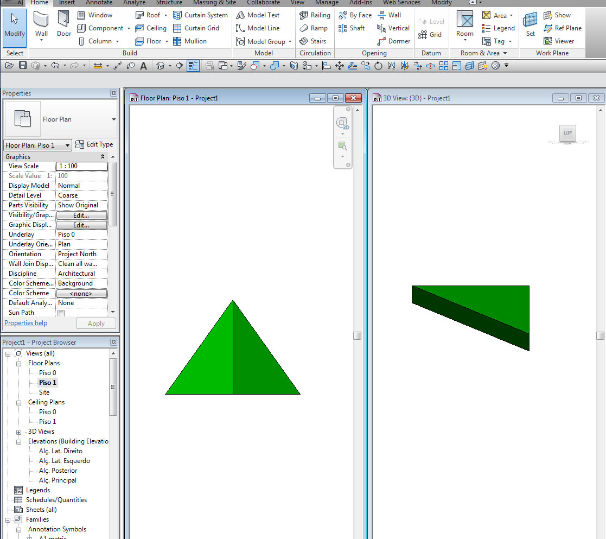Click the Set work plane icon
Viewport: 606px width, 539px height.
tap(530, 24)
